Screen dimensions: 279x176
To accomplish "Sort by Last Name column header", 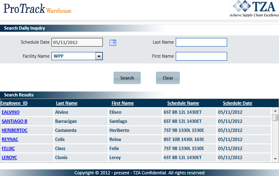I will point(67,103).
